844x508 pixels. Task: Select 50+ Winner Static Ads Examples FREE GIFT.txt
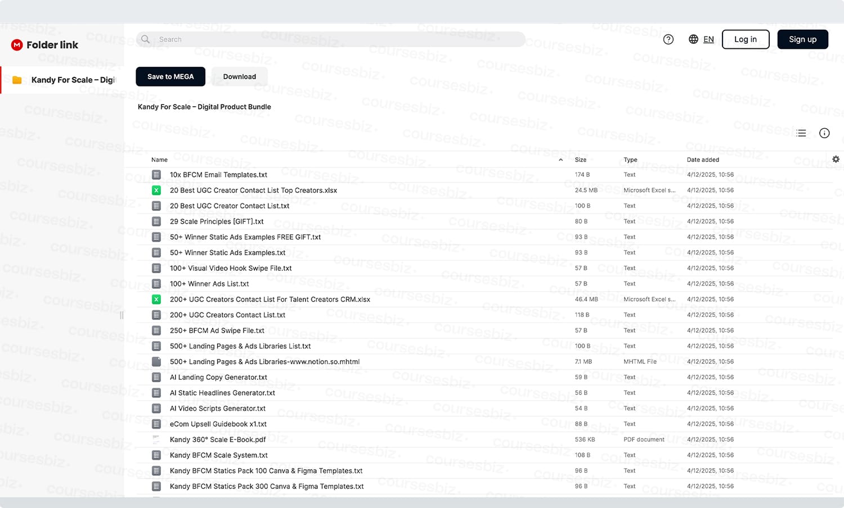point(245,237)
